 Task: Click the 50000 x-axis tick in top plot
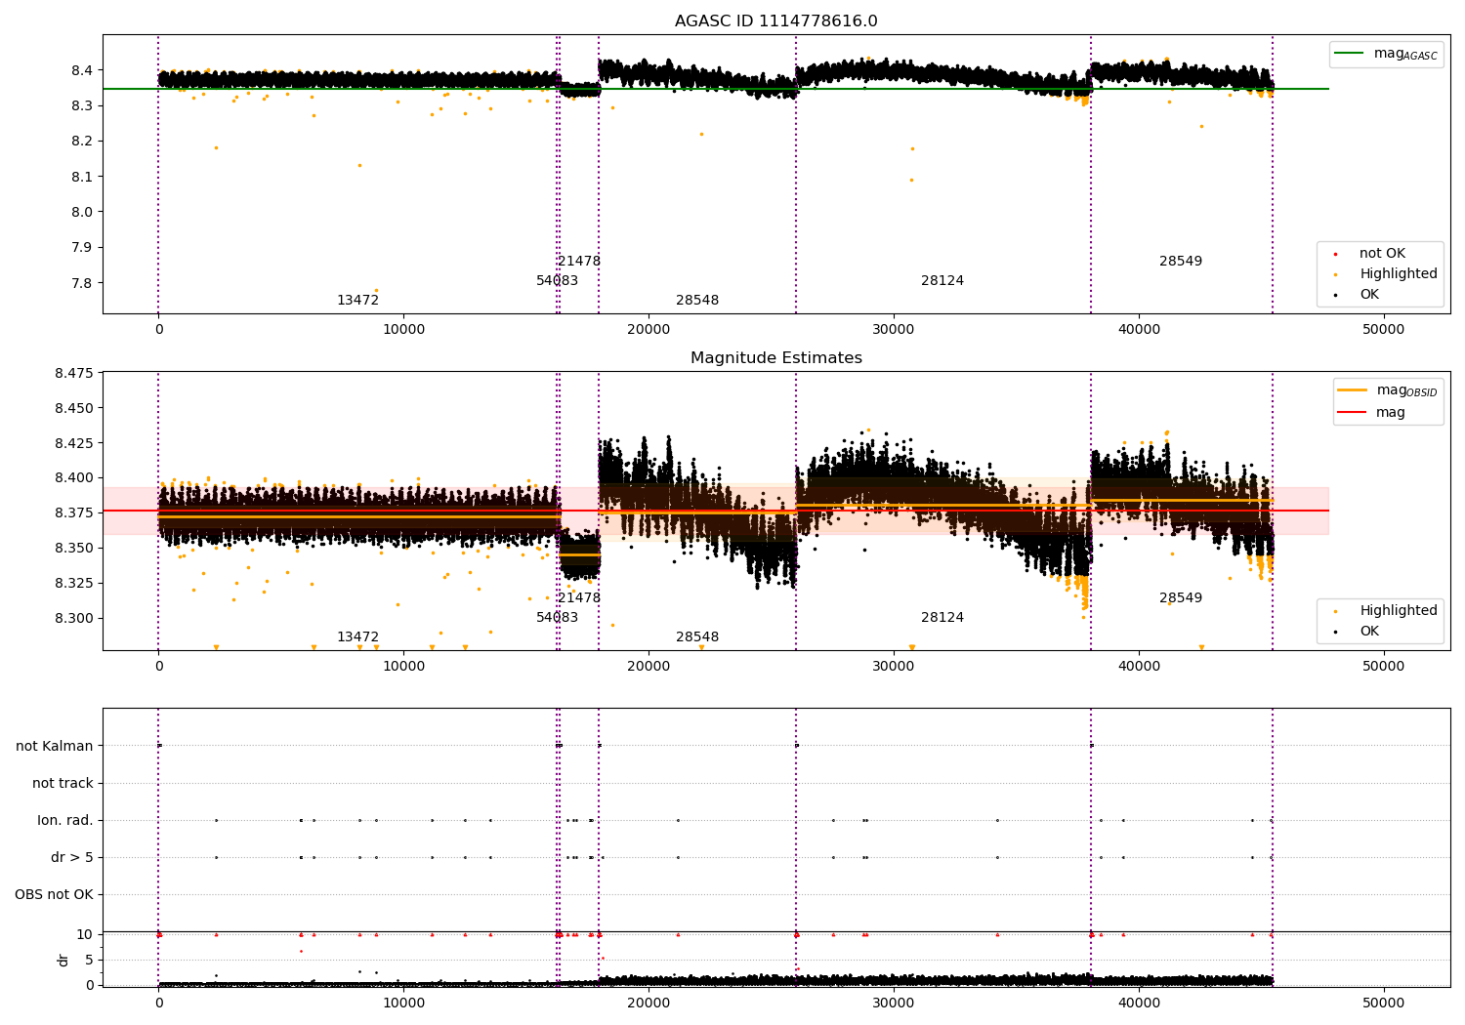(1384, 330)
